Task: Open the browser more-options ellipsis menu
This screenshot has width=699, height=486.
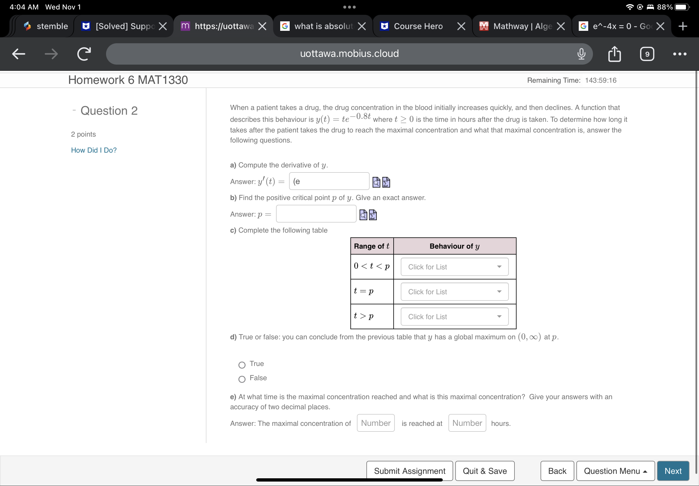Action: (680, 54)
